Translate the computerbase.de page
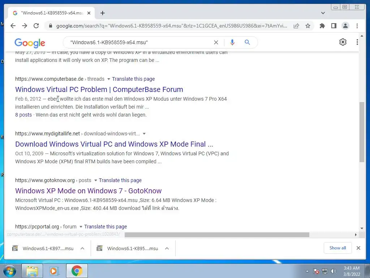Screen dimensions: 370x278 point(133,79)
